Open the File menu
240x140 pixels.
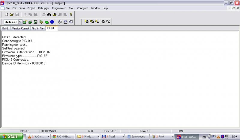point(8,8)
